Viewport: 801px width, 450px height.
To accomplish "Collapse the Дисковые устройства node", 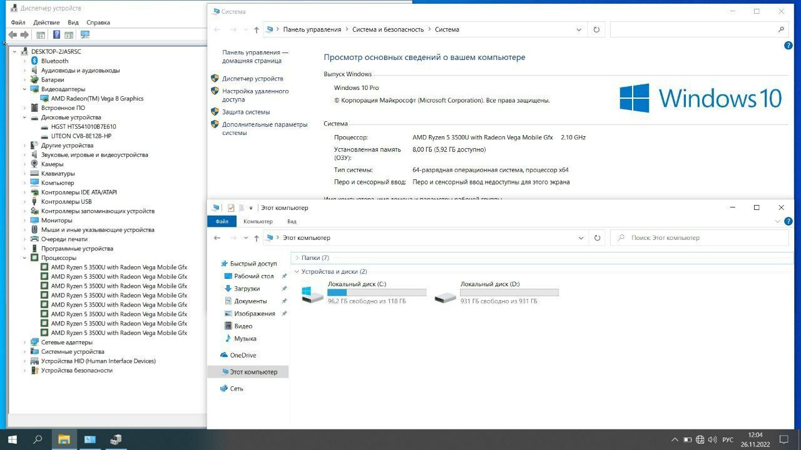I will (x=25, y=117).
